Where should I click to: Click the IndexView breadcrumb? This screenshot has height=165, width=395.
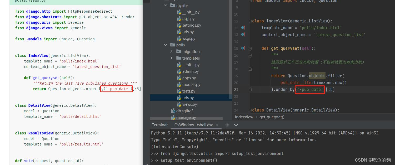[x=244, y=117]
